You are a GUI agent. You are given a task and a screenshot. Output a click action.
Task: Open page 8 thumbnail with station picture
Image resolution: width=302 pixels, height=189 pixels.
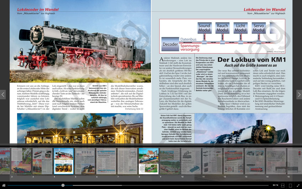149,161
